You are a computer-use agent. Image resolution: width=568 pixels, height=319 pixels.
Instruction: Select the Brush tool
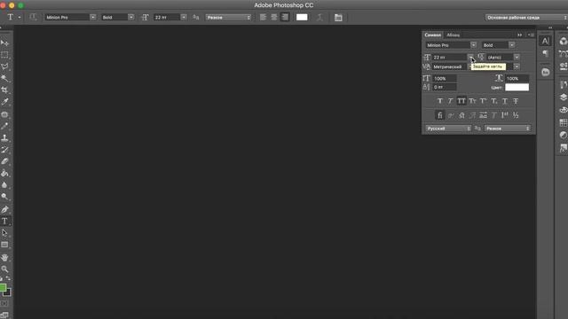point(4,126)
